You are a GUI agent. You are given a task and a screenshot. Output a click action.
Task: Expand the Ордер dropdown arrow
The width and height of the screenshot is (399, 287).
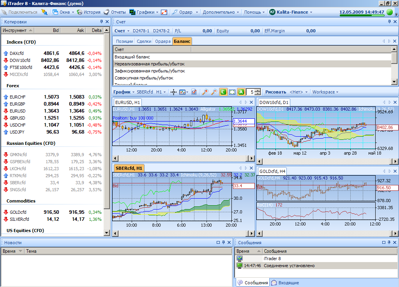(x=197, y=12)
